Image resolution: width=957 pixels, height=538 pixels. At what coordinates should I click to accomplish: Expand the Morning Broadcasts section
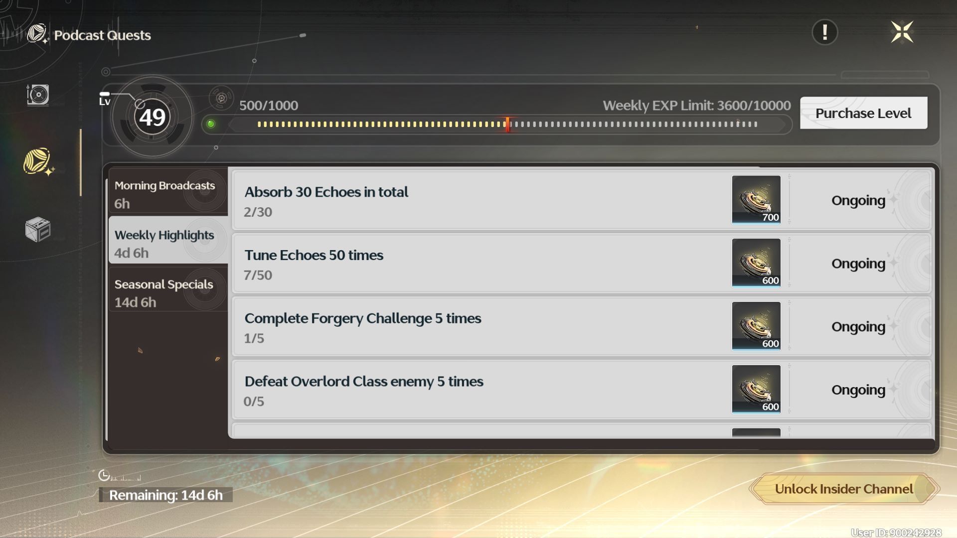coord(165,193)
